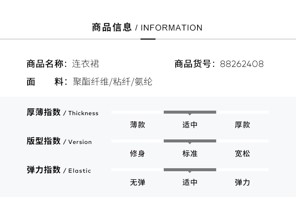
Task: Click the 弹力指数 / Elastic label
Action: [59, 170]
